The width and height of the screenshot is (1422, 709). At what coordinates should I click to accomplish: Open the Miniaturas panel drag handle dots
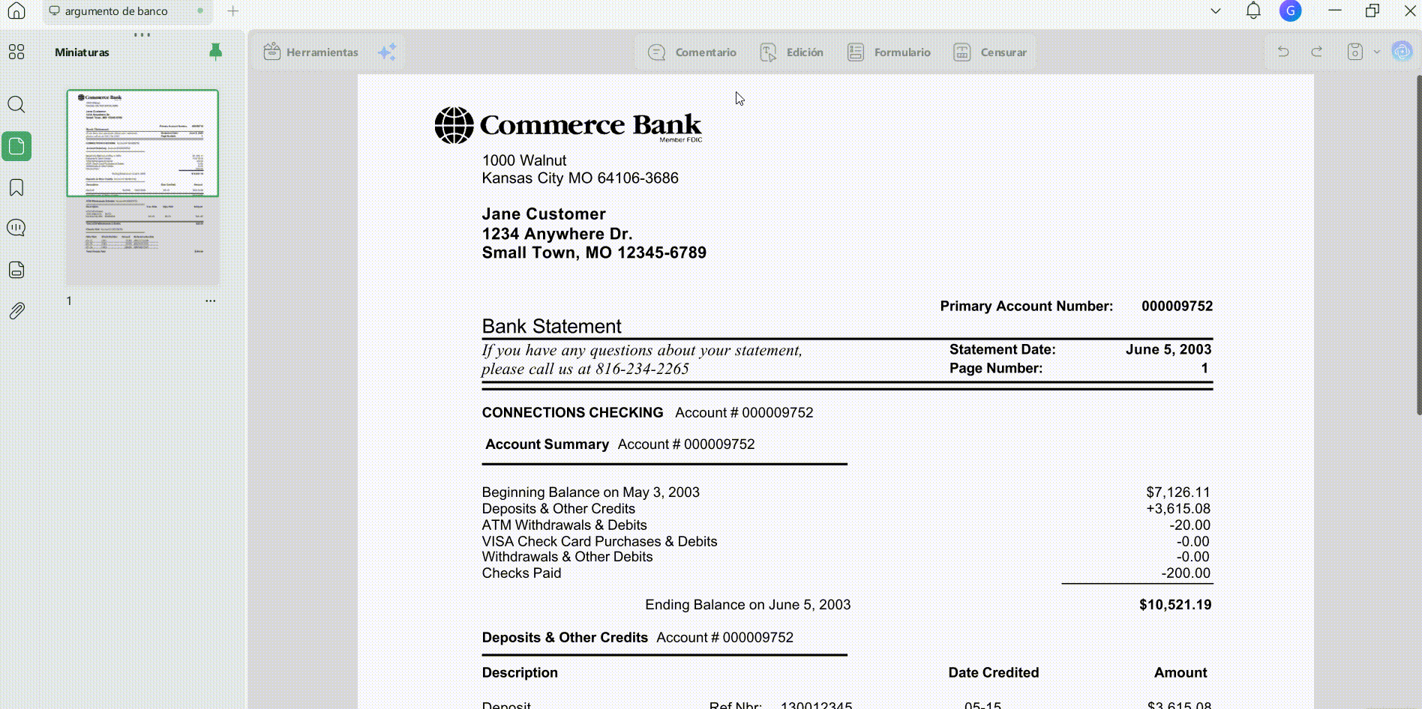(142, 34)
